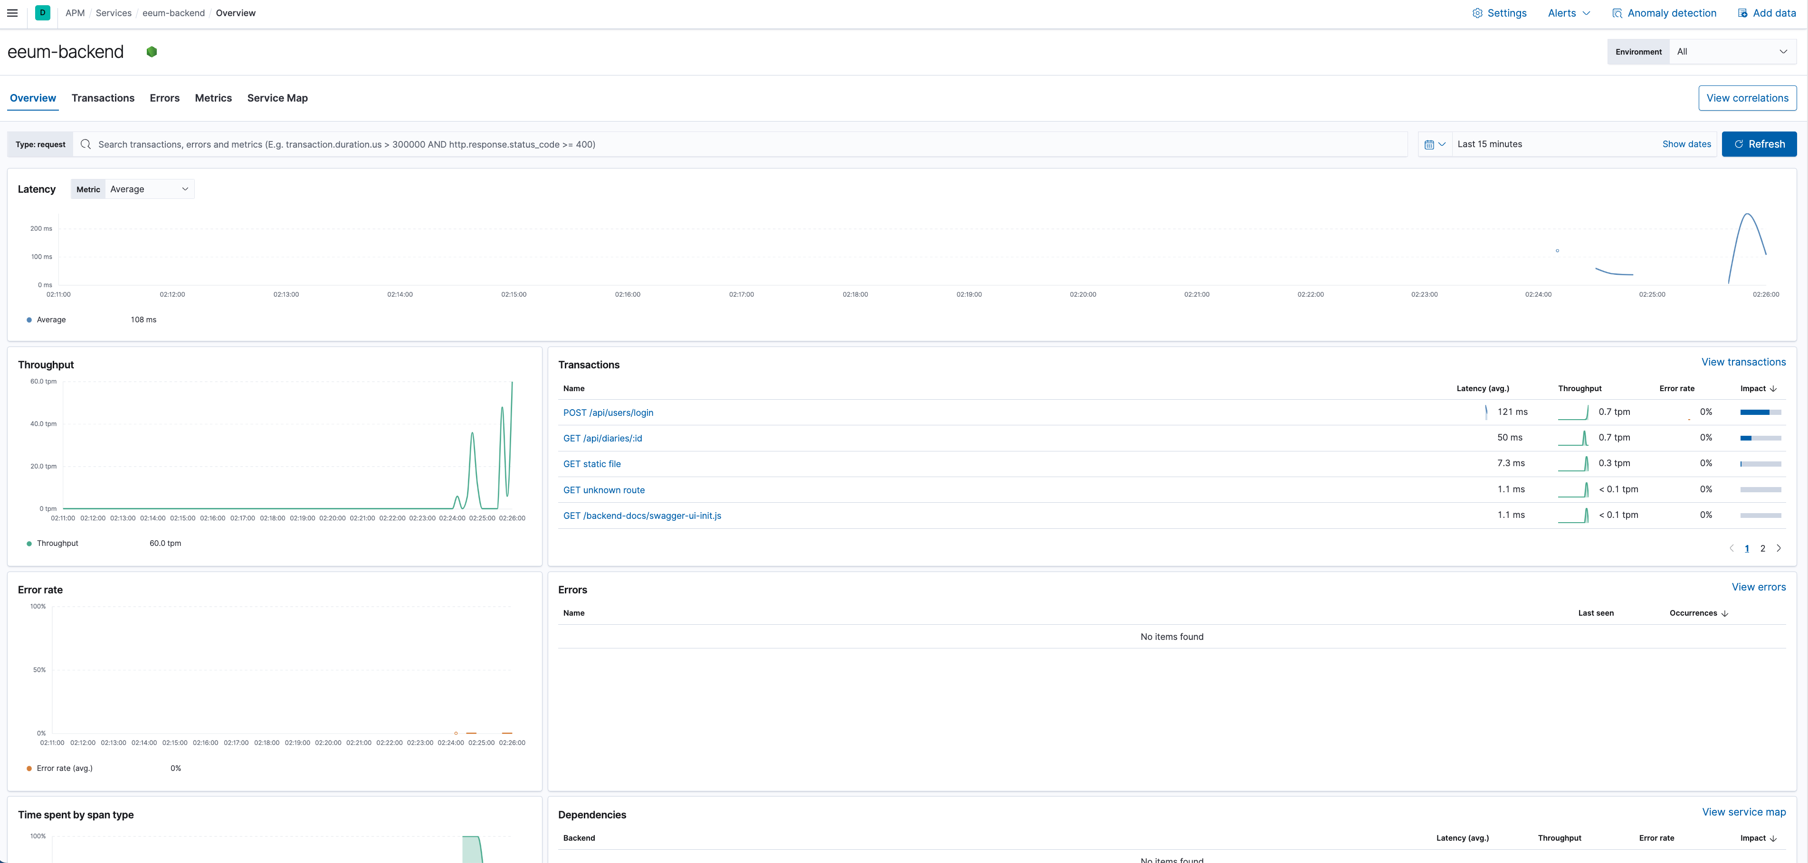This screenshot has height=863, width=1808.
Task: Toggle Error rate (avg.) legend item
Action: pyautogui.click(x=64, y=768)
